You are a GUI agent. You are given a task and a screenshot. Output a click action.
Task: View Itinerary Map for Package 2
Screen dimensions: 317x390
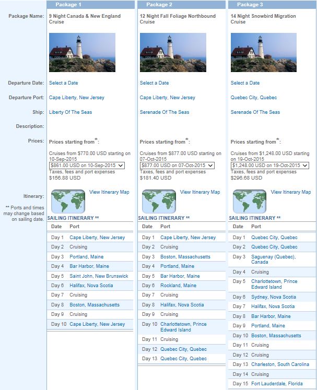click(x=200, y=192)
